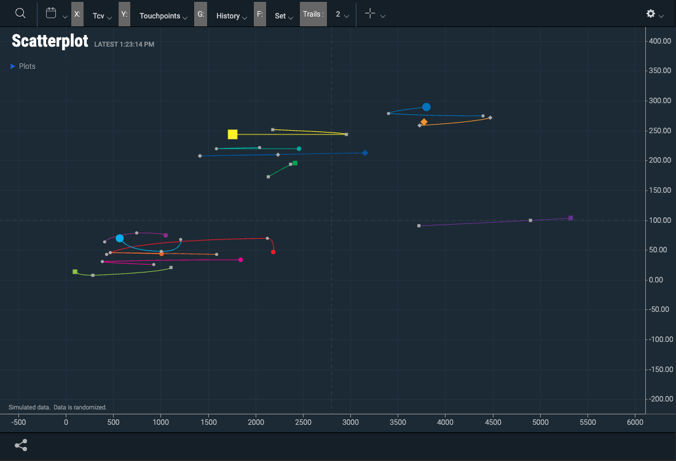The height and width of the screenshot is (461, 676).
Task: Open the Tcv X-axis dropdown
Action: (x=101, y=17)
